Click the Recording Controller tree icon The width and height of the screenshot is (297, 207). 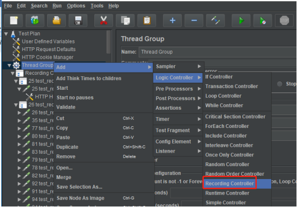pos(20,73)
